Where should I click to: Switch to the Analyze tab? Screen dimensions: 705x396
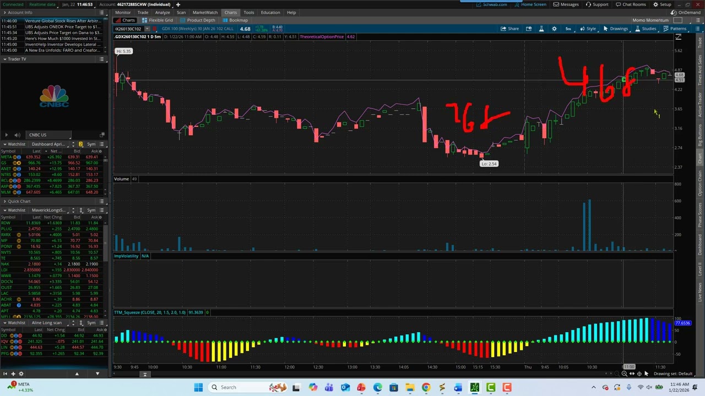point(162,12)
